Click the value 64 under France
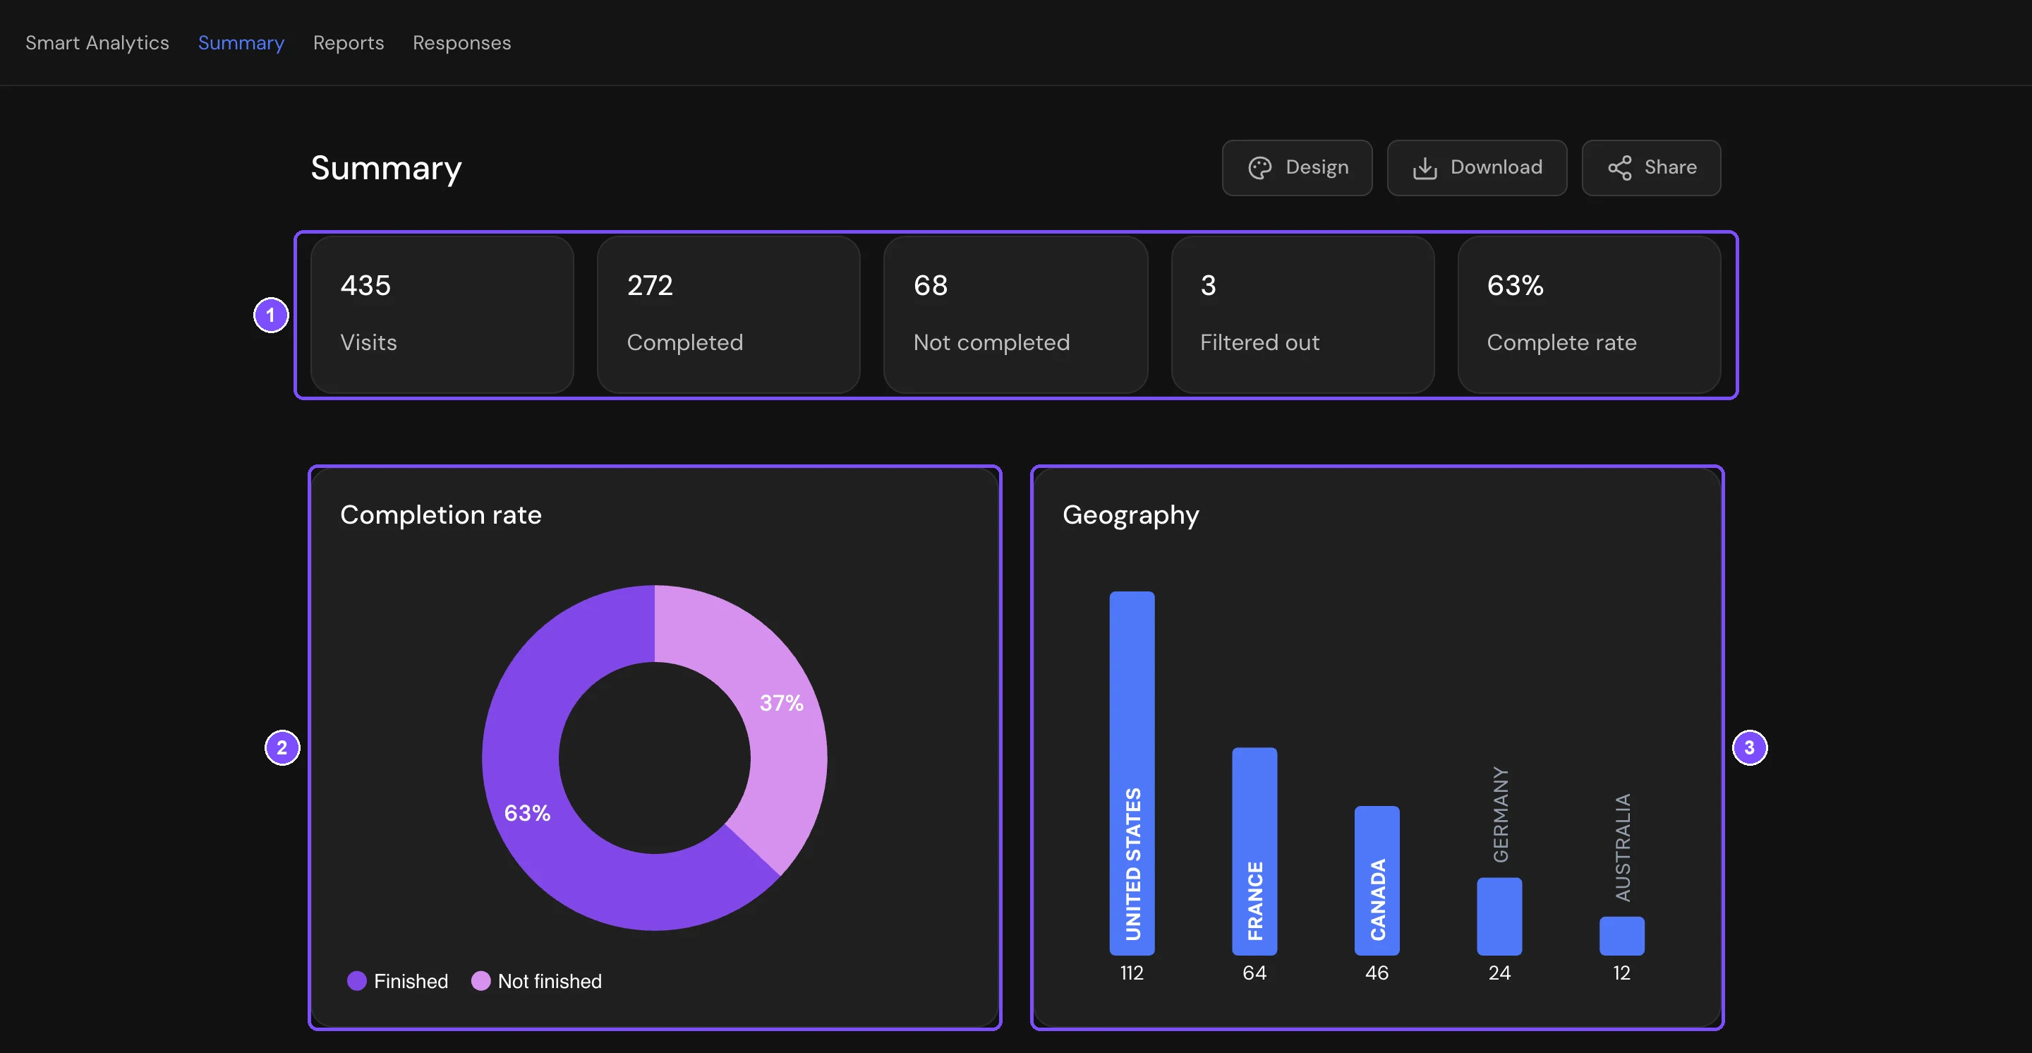2032x1053 pixels. coord(1254,973)
